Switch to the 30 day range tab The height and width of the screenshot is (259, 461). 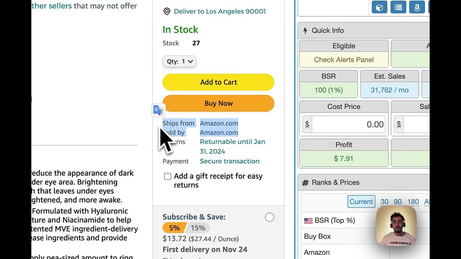pos(384,202)
